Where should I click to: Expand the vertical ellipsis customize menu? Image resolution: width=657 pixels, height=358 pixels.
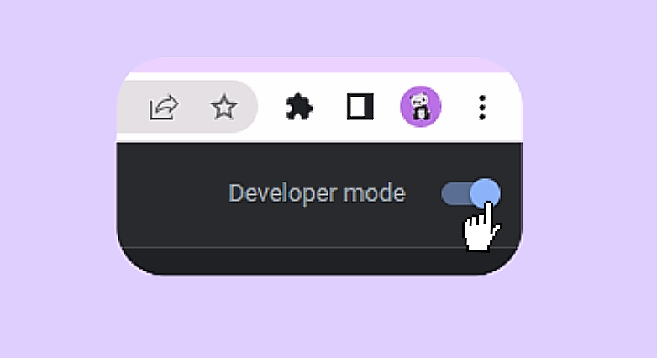click(482, 108)
